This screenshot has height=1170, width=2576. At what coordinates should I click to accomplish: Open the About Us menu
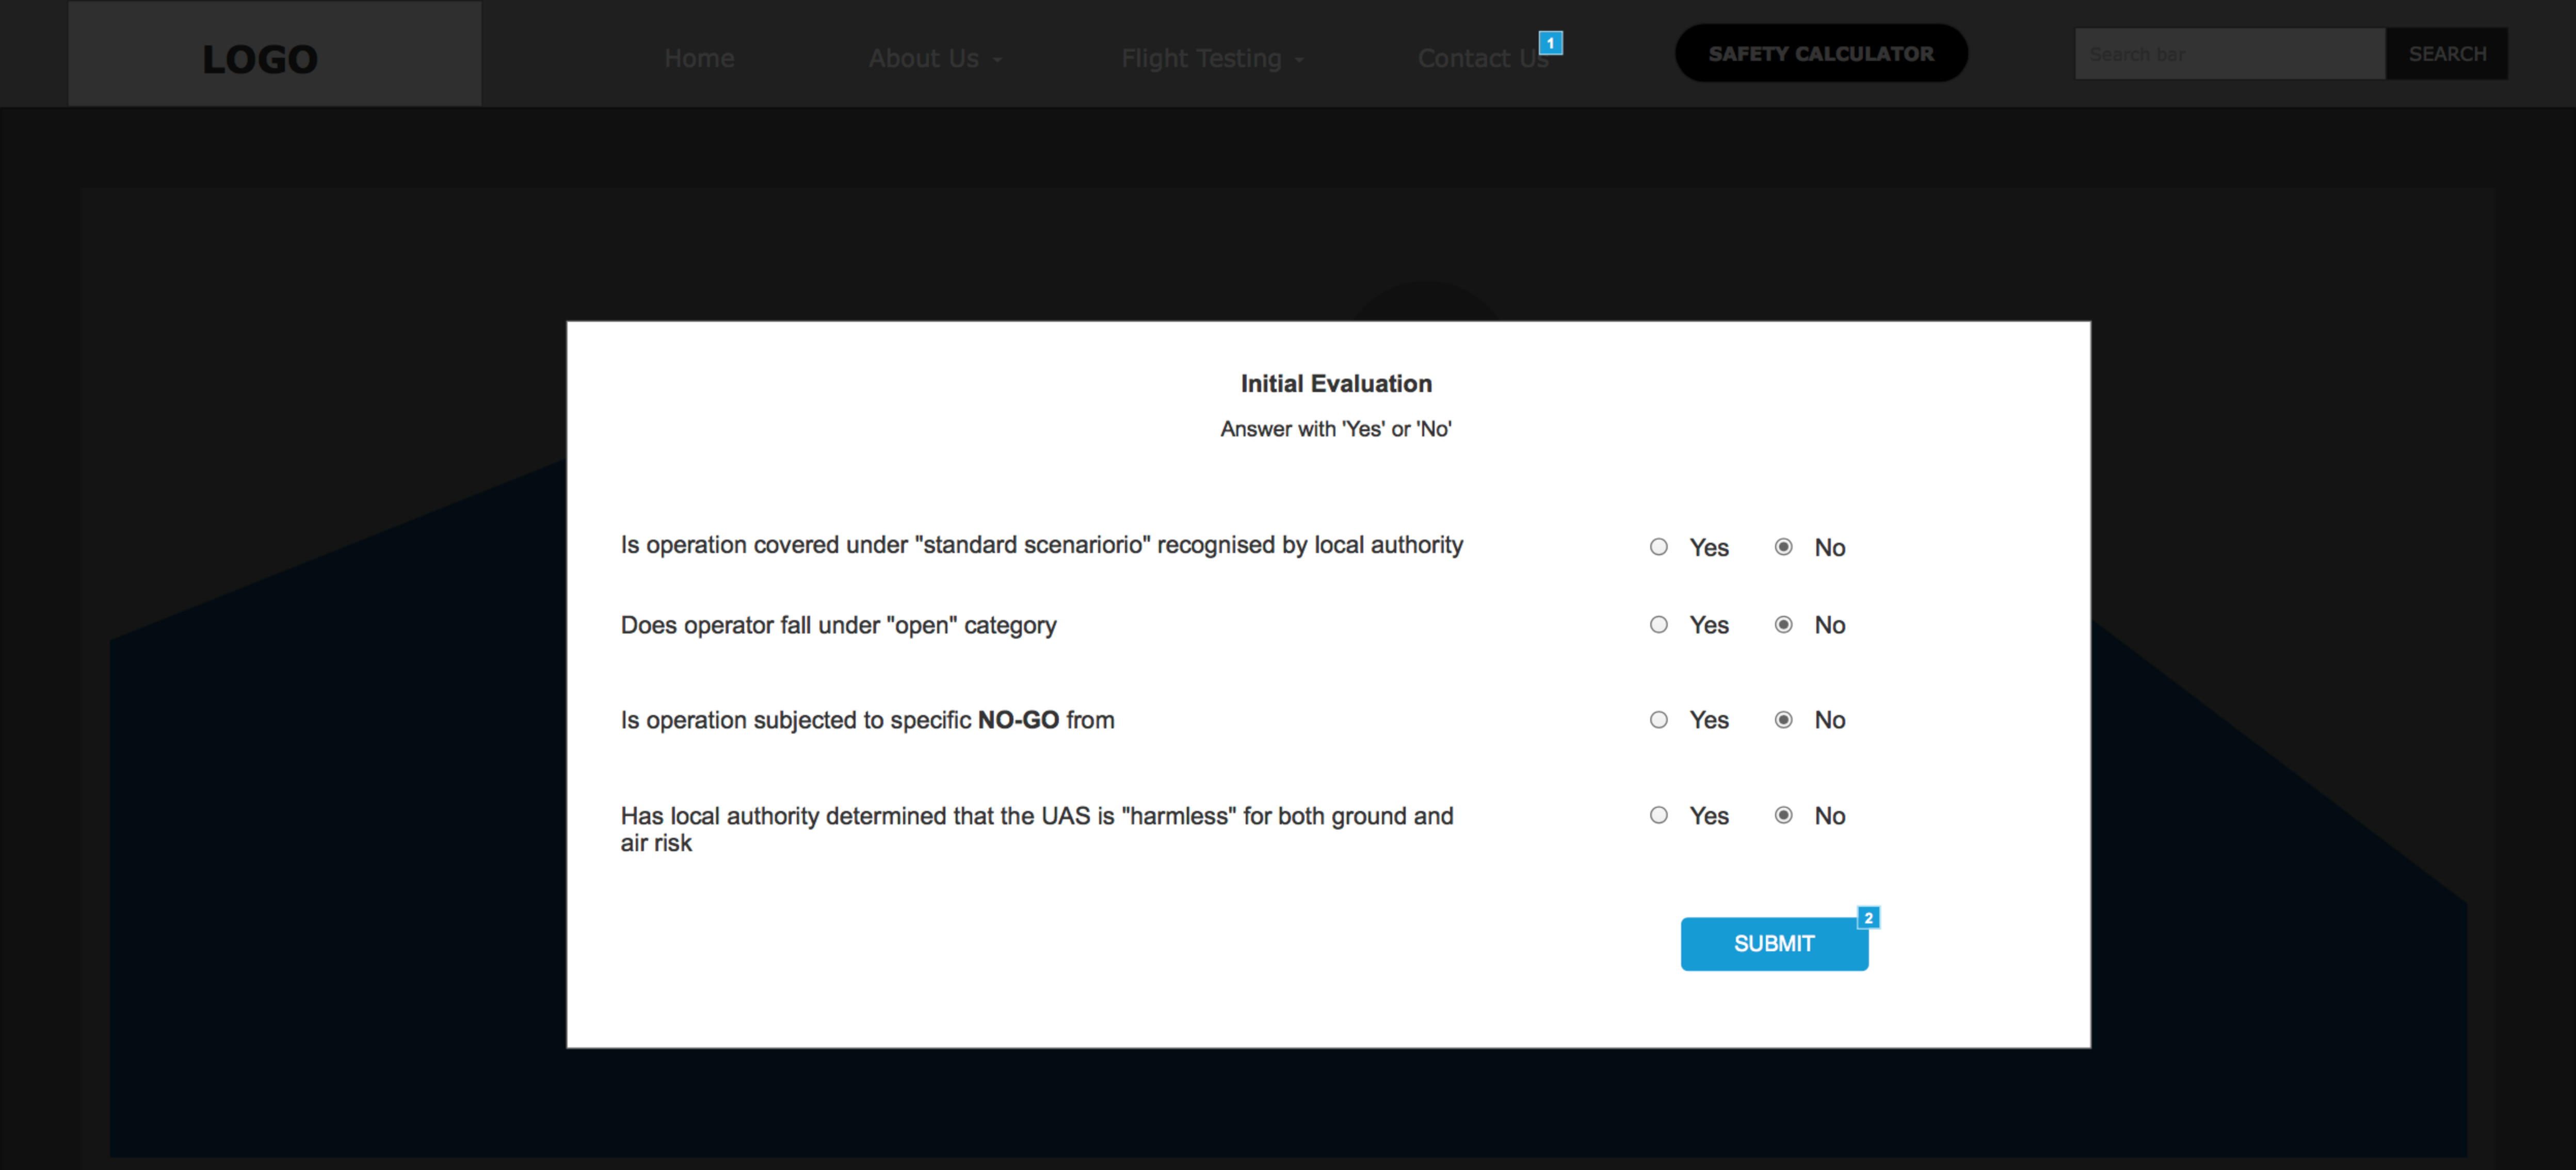point(922,58)
